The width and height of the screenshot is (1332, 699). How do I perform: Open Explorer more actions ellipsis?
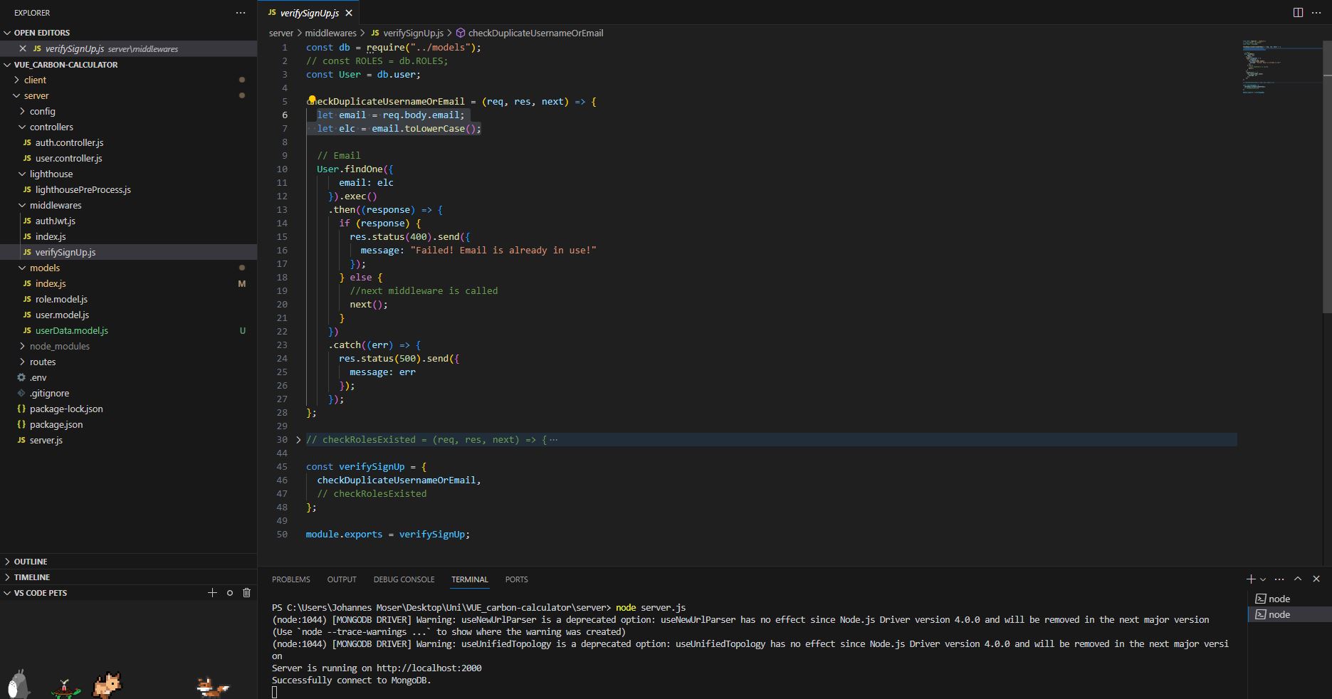[x=241, y=13]
